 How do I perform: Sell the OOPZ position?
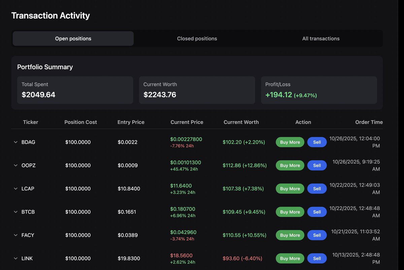coord(317,165)
